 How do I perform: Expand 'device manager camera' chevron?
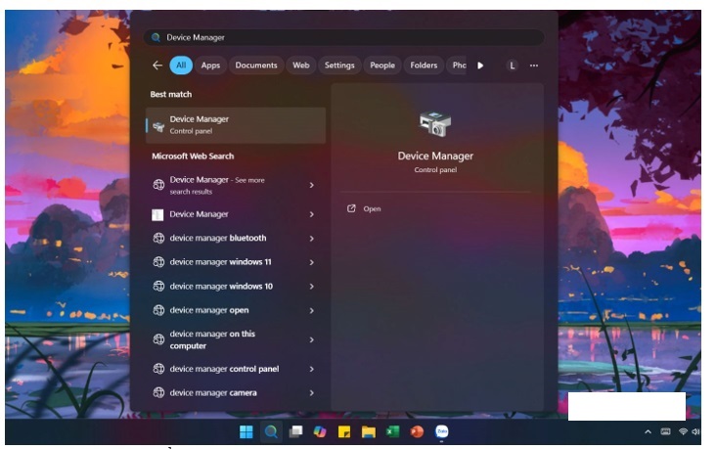click(311, 393)
